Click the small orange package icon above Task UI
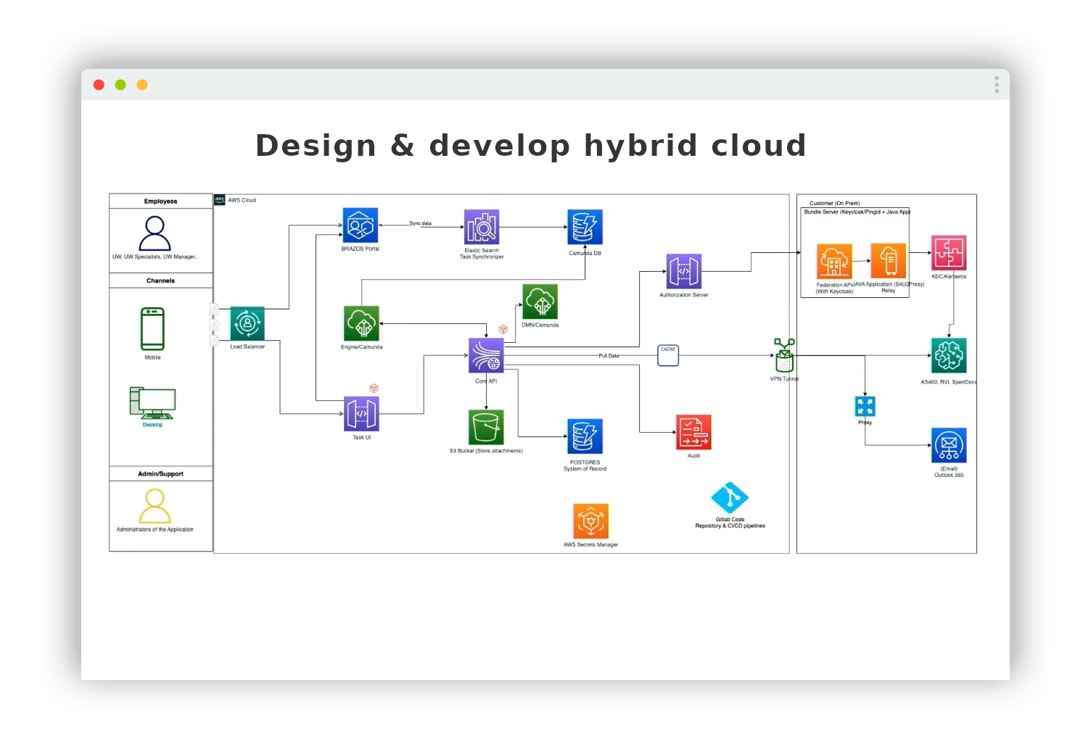1091x738 pixels. (374, 389)
